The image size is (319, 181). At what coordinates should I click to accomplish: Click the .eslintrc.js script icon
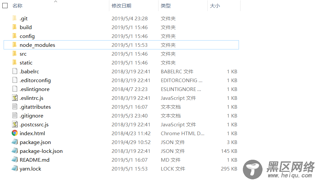15,98
